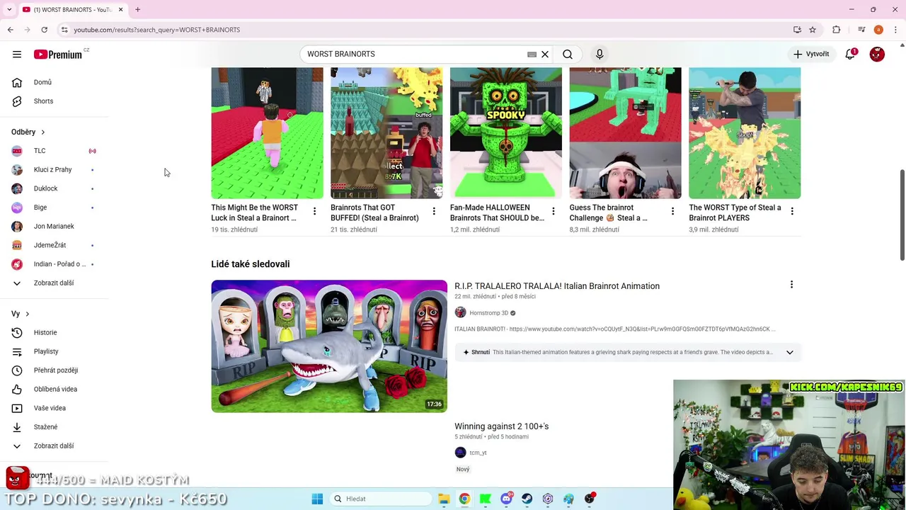Click the page vertical scrollbar thumb

click(x=902, y=215)
